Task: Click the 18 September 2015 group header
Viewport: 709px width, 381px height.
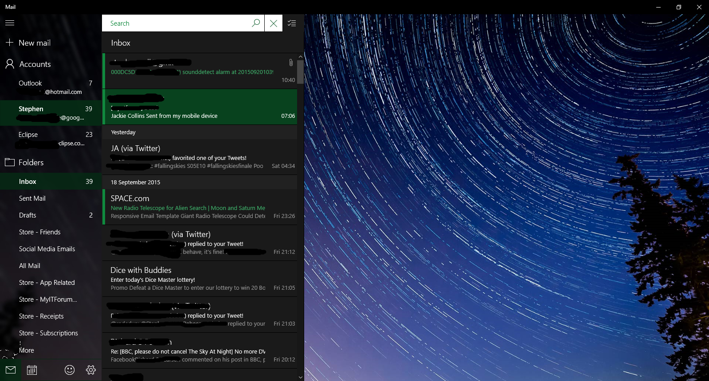Action: pyautogui.click(x=200, y=182)
